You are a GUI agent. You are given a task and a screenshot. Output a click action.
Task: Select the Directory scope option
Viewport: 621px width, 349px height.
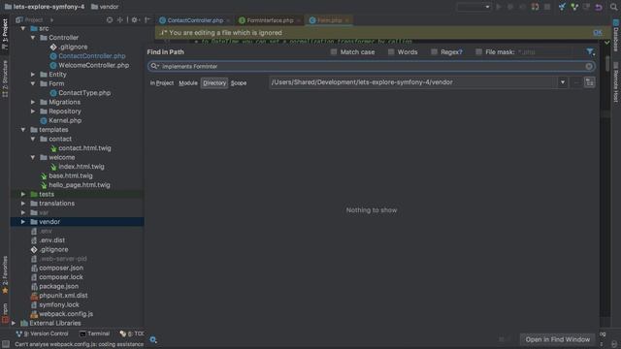tap(214, 83)
